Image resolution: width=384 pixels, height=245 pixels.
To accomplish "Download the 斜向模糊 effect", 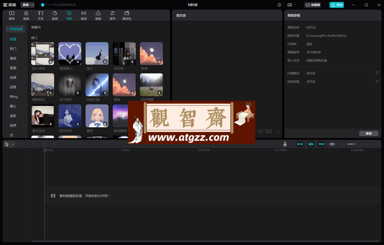I will (159, 93).
